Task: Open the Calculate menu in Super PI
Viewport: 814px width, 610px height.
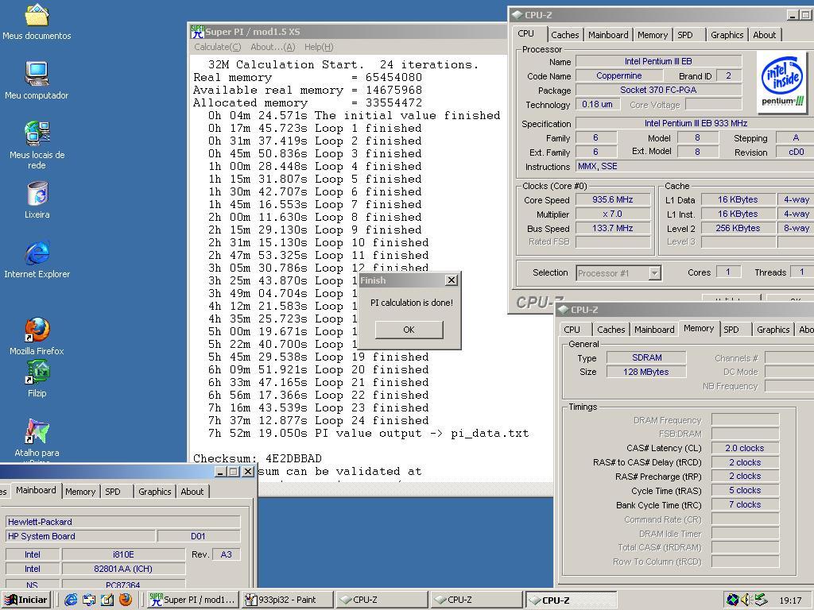Action: [x=218, y=47]
